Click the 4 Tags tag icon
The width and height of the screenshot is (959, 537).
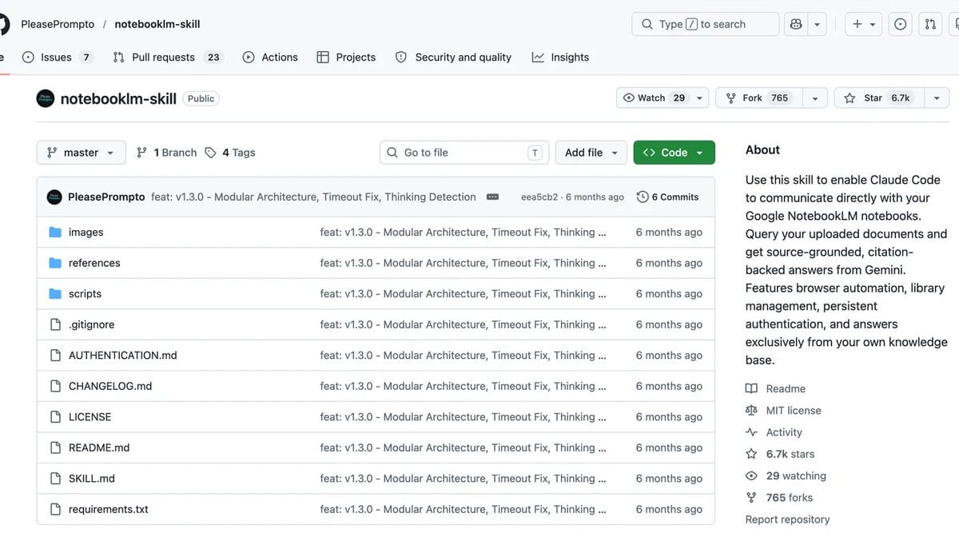(x=210, y=153)
